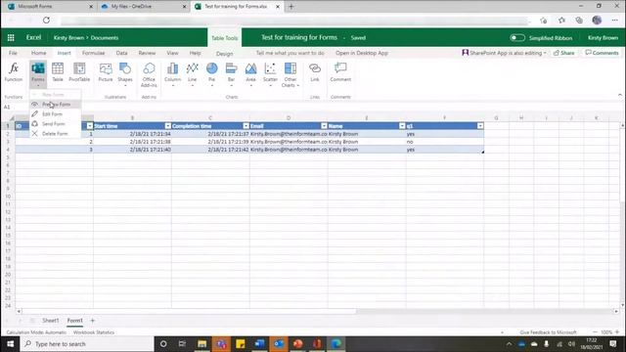This screenshot has width=626, height=352.
Task: Insert a Pie chart
Action: (x=211, y=74)
